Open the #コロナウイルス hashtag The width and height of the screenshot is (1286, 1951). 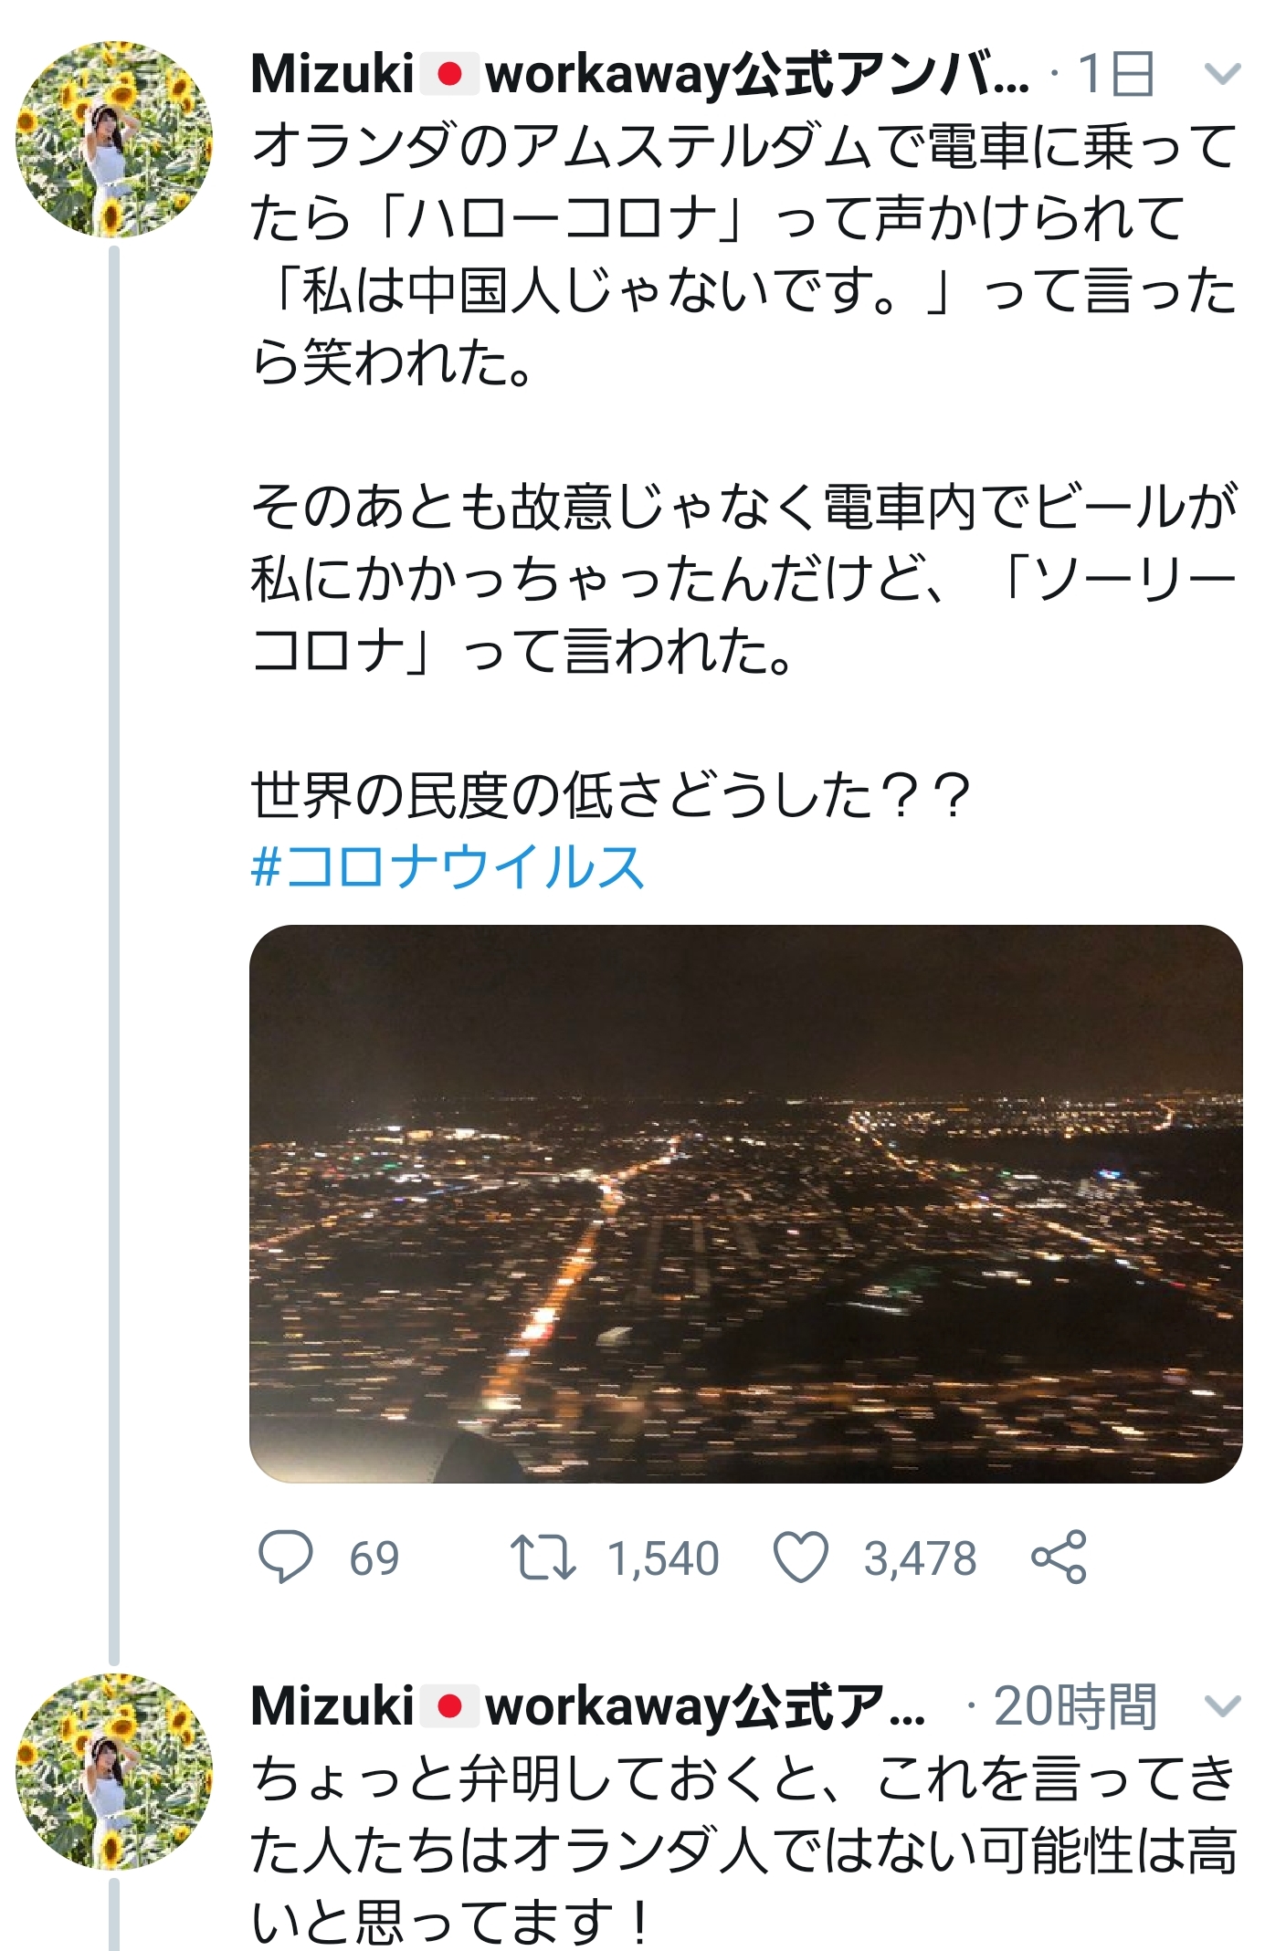(x=448, y=866)
